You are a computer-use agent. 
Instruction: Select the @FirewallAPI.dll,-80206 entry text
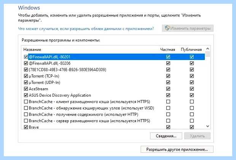(49, 63)
